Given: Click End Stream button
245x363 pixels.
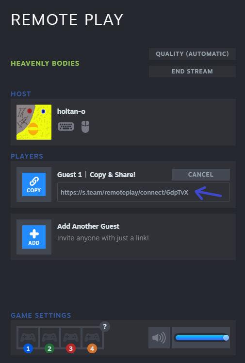Looking at the screenshot, I should (x=192, y=72).
